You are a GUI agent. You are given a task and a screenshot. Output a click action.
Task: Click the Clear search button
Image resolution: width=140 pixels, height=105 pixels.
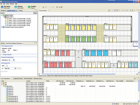point(35,13)
